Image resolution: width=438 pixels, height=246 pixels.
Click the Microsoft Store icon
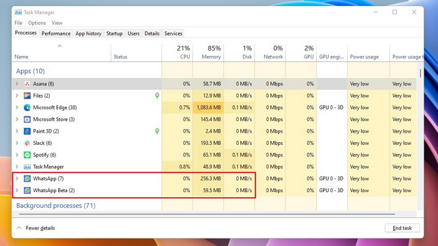(x=27, y=120)
